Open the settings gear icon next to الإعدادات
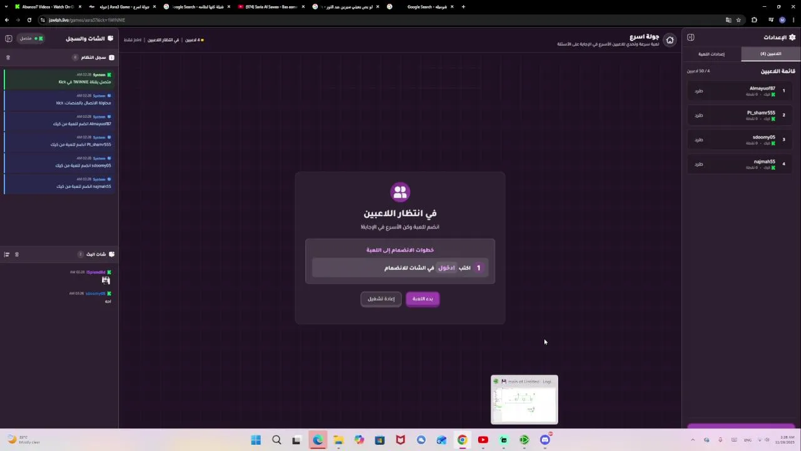 pos(792,38)
